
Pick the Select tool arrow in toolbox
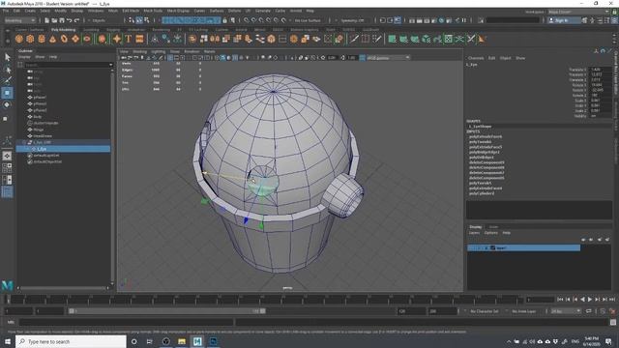tap(7, 57)
